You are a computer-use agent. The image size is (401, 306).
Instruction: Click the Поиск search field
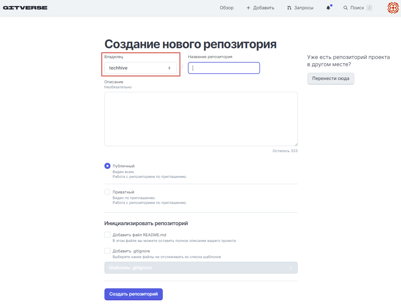358,8
